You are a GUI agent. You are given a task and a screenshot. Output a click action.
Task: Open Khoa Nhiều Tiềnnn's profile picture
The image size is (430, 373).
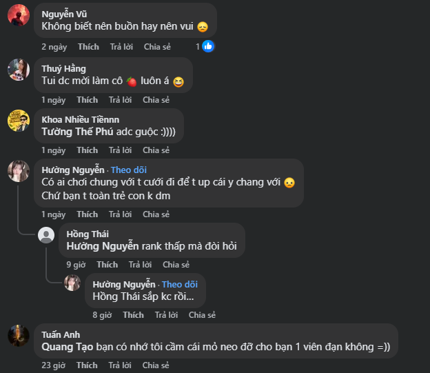(18, 120)
